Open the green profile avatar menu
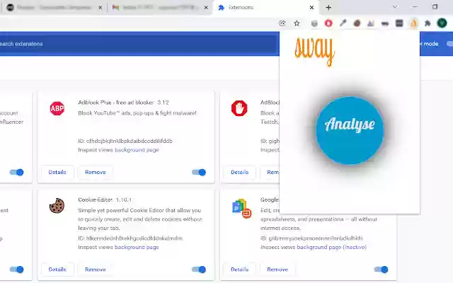Screen dimensions: 453x283 [442, 23]
